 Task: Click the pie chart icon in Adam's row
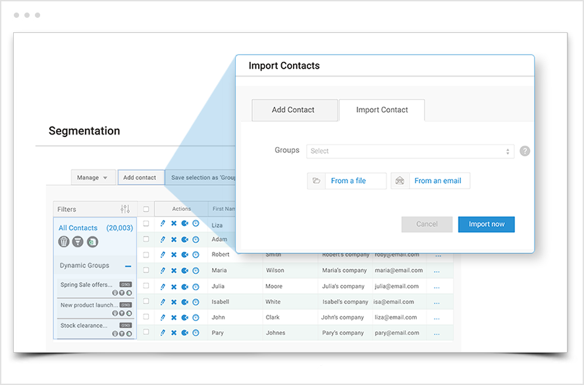(x=185, y=239)
